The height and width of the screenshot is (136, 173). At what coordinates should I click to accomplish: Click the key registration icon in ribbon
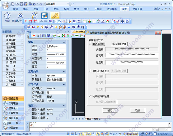pos(55,16)
